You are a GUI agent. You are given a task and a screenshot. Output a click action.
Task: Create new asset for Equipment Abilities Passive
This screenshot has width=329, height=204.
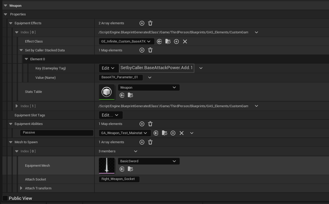(x=173, y=133)
